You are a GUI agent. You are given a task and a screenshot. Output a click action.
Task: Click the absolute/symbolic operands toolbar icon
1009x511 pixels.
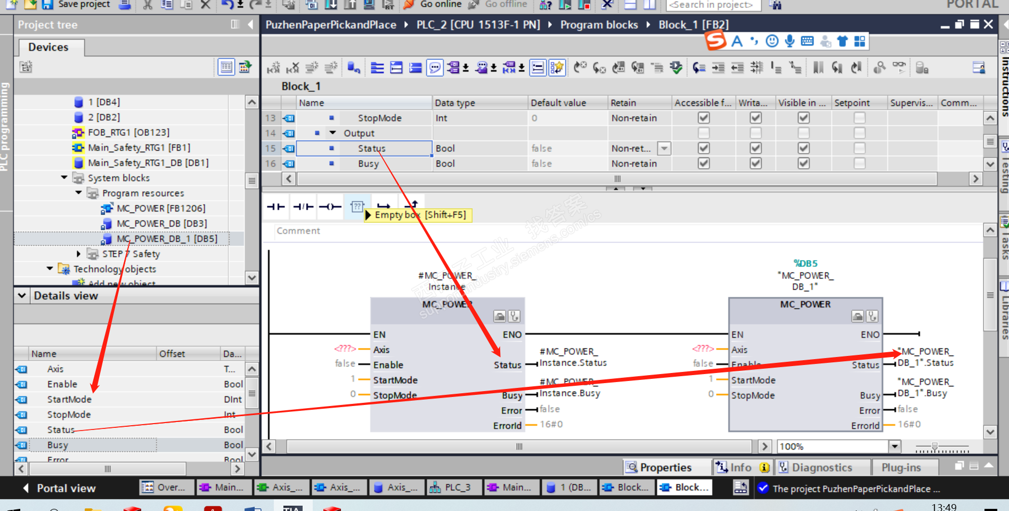pyautogui.click(x=452, y=68)
